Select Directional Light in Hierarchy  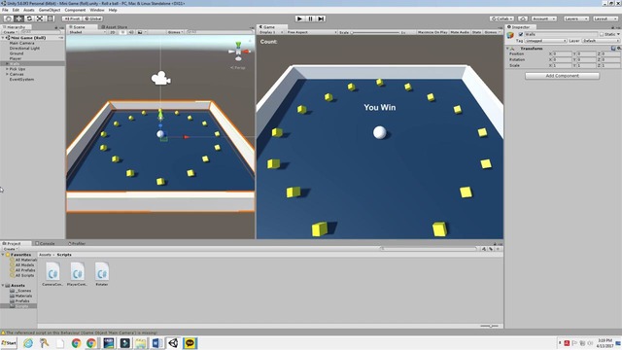pos(24,48)
